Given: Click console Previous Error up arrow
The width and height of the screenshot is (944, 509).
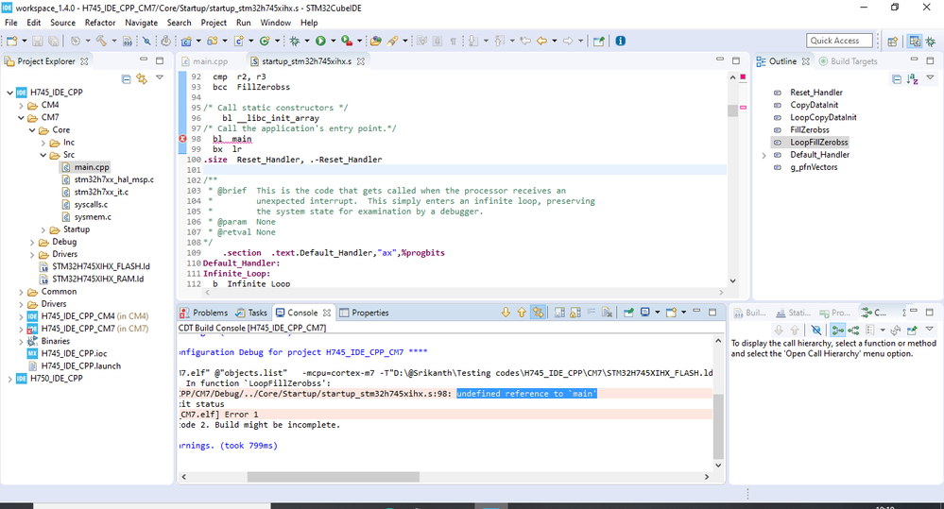Looking at the screenshot, I should tap(522, 313).
